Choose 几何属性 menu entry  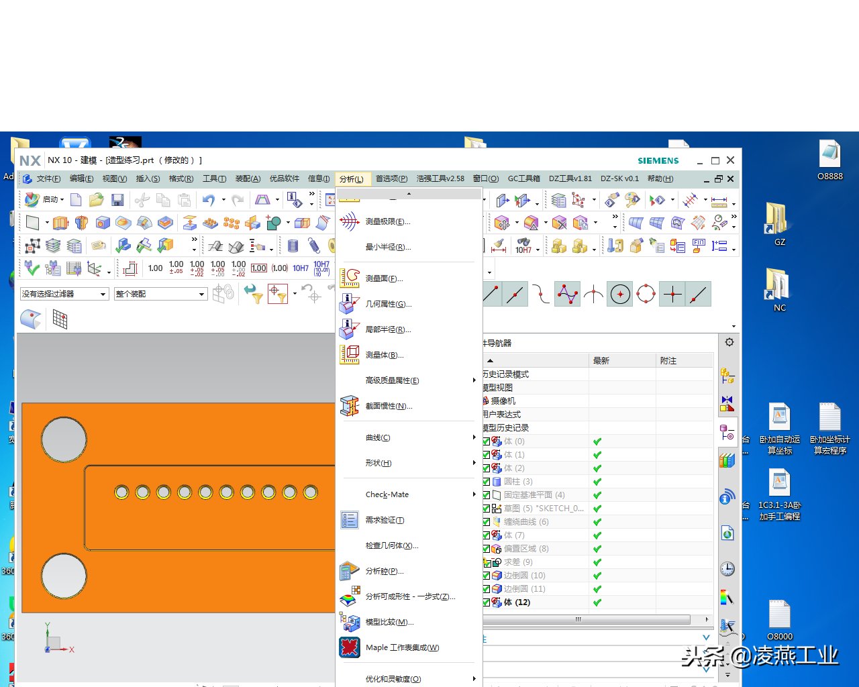point(409,304)
